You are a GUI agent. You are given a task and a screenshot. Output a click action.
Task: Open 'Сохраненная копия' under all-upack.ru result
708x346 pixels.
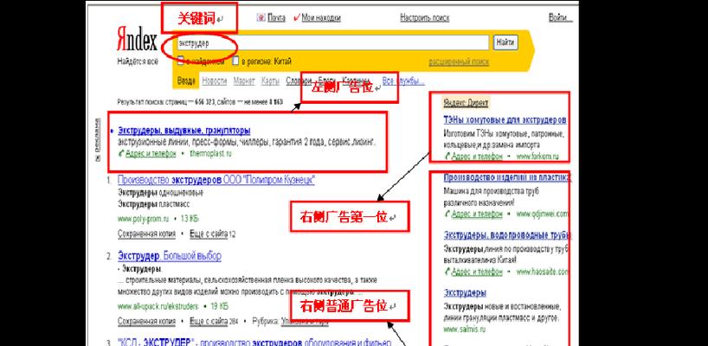coord(146,322)
